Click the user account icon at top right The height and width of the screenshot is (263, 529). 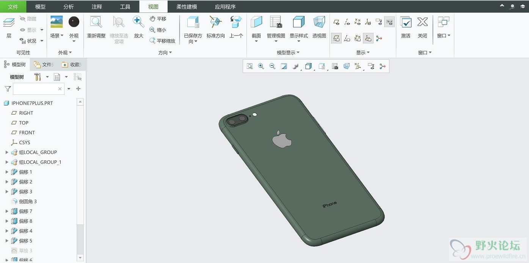(x=512, y=6)
